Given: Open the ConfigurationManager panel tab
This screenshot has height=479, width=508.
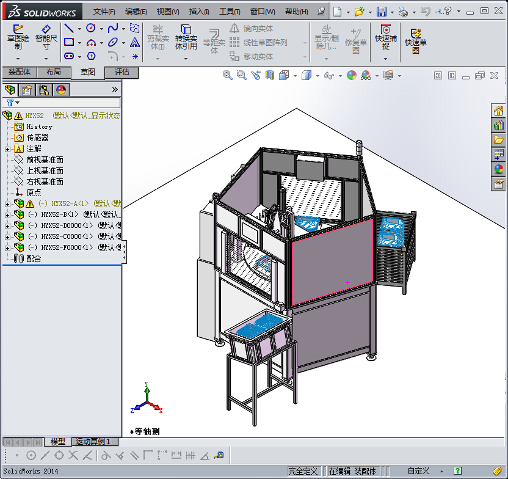Looking at the screenshot, I should point(44,90).
